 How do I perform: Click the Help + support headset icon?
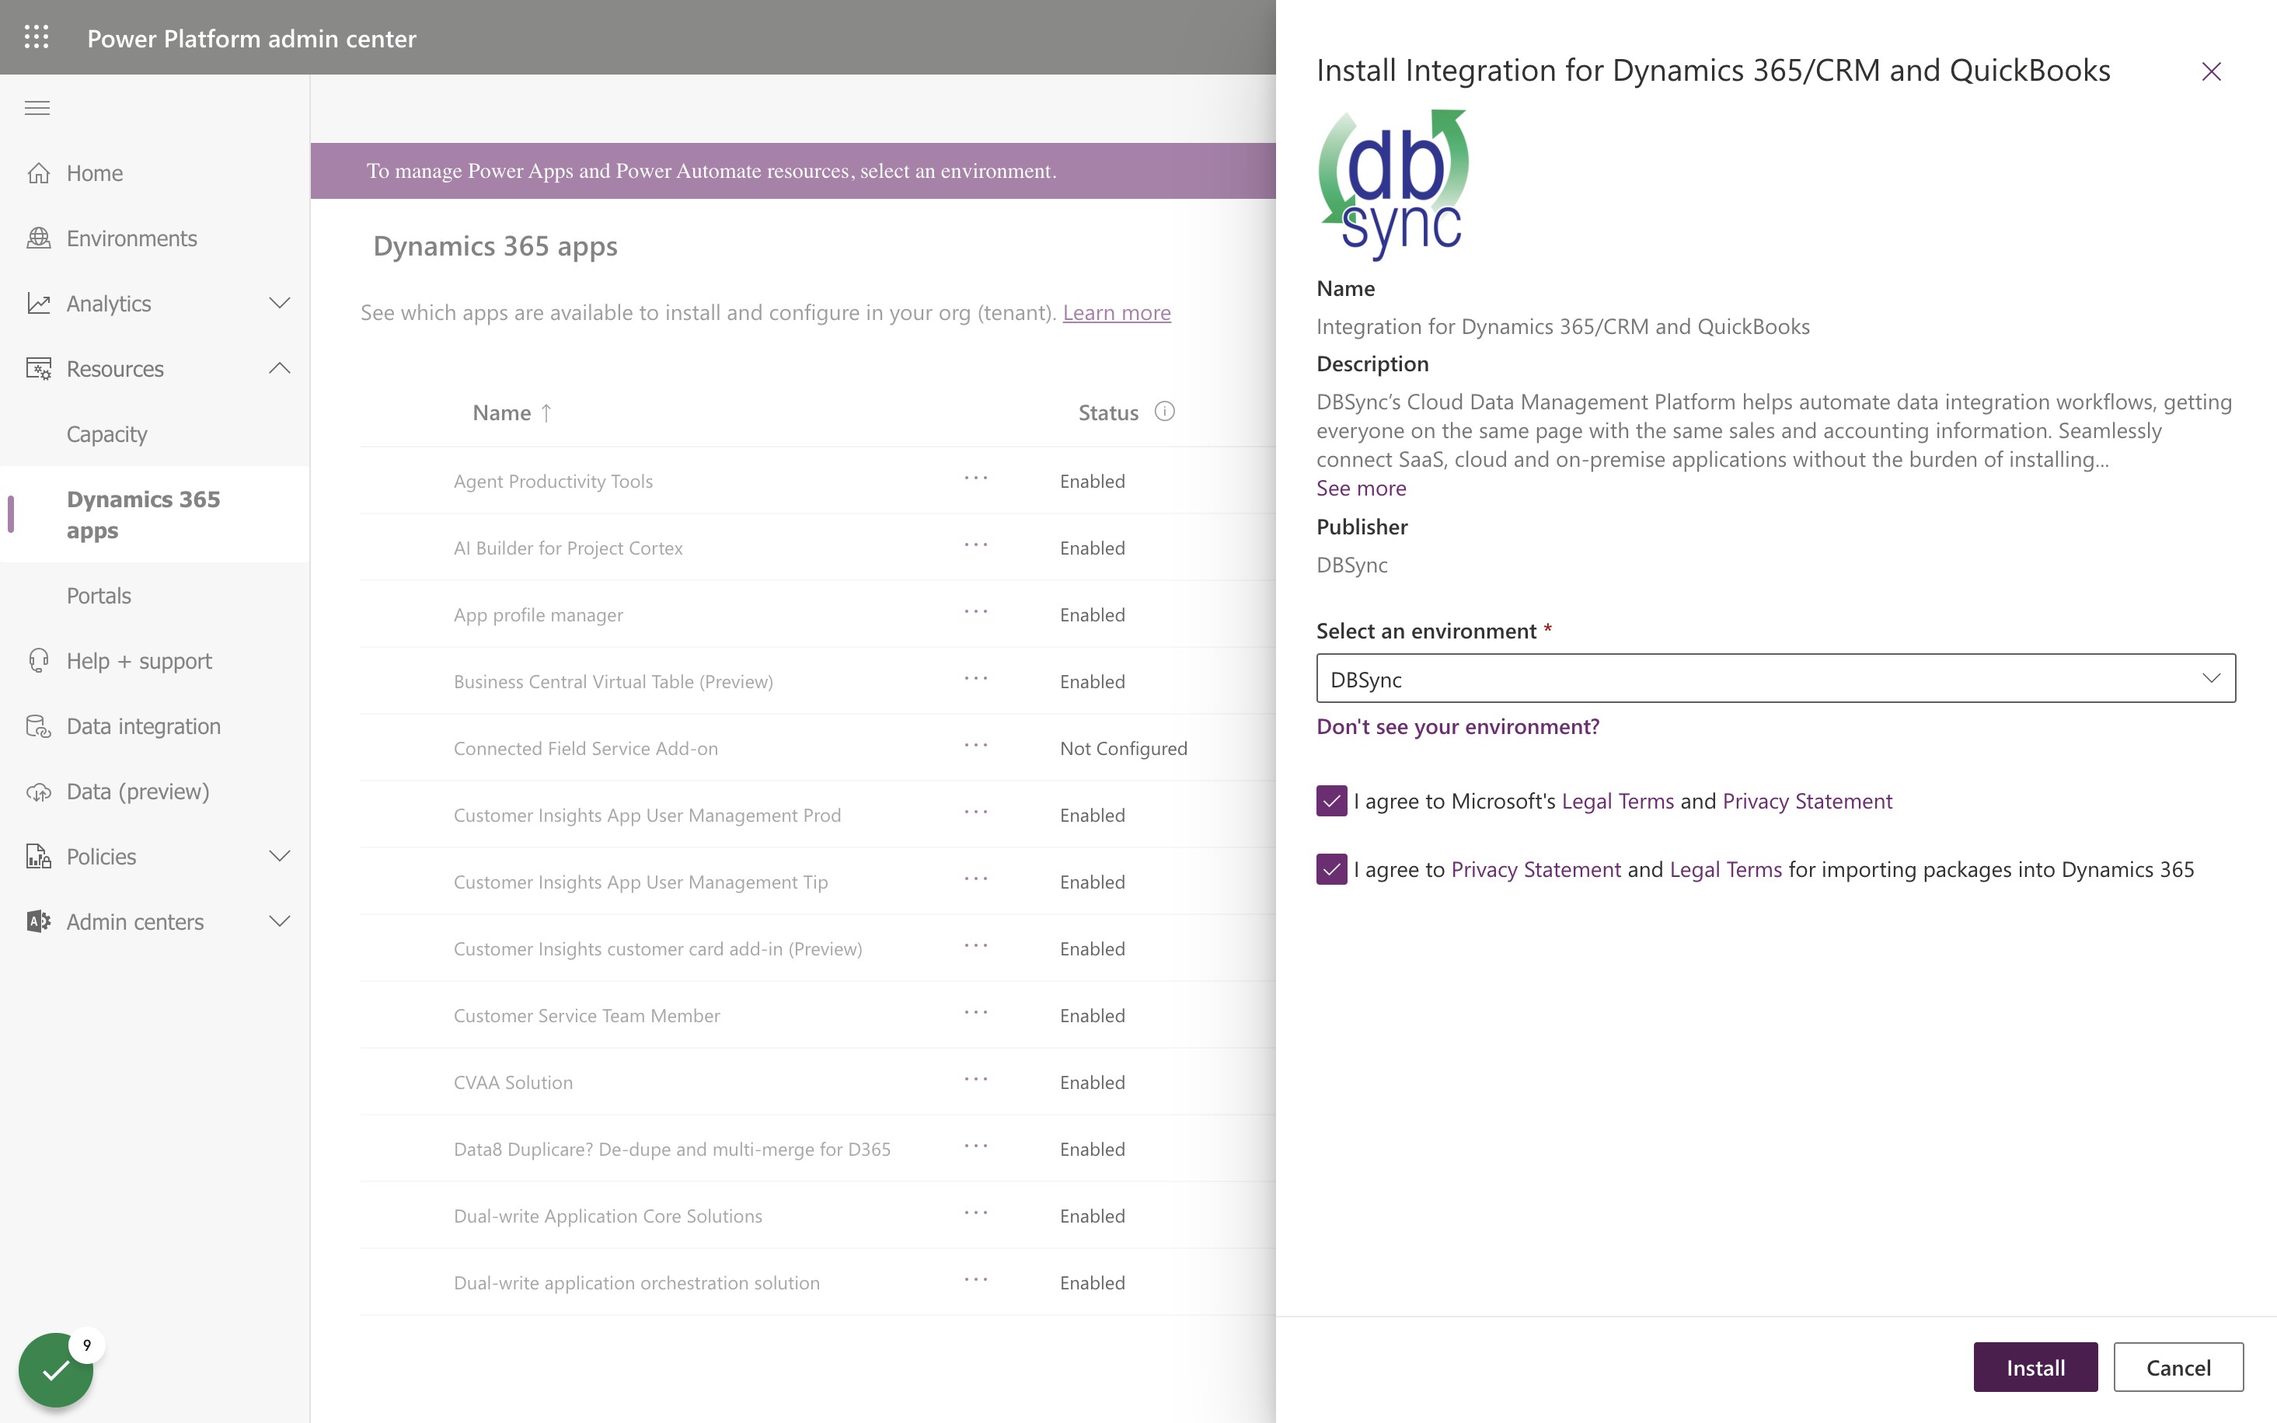coord(39,661)
